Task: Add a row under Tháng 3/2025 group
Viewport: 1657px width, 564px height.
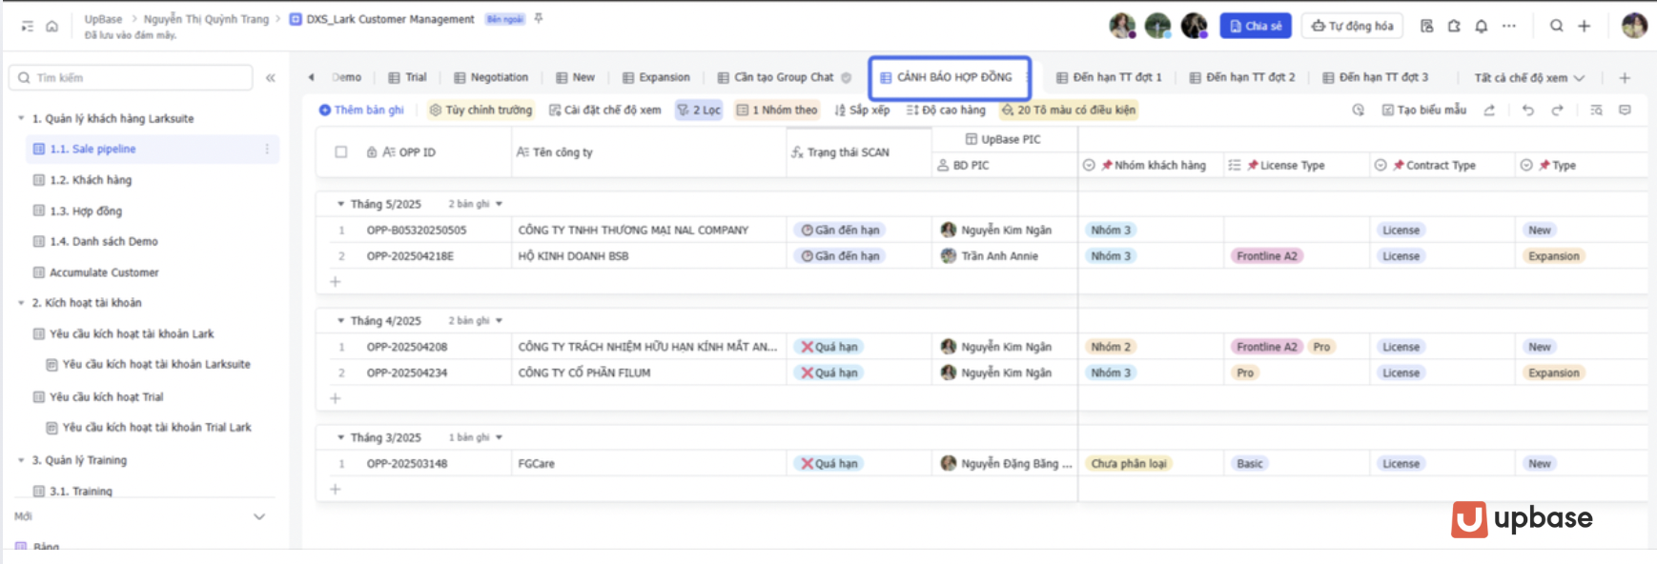Action: (x=335, y=489)
